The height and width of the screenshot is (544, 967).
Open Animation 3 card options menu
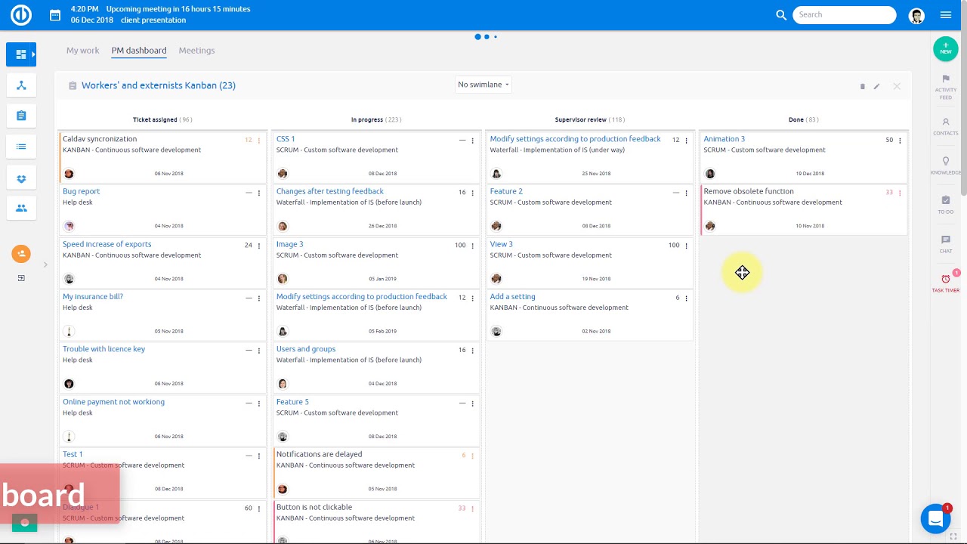click(900, 141)
